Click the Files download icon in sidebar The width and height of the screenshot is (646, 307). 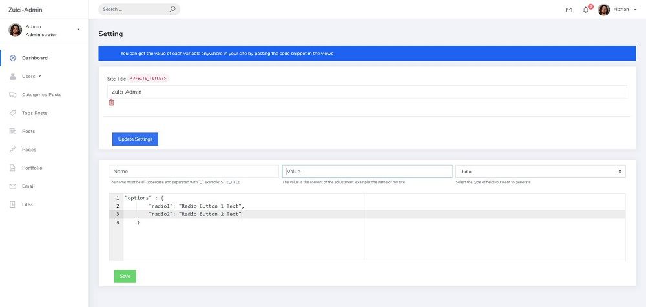pos(13,204)
